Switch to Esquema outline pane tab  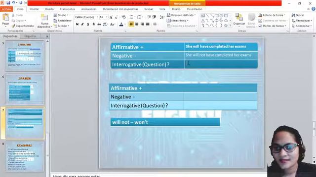[x=30, y=36]
